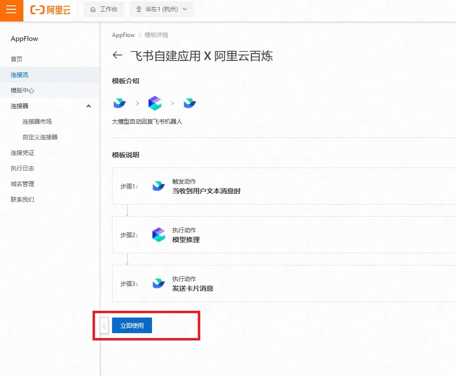Click 执行动作 label in step 3

[x=184, y=279]
